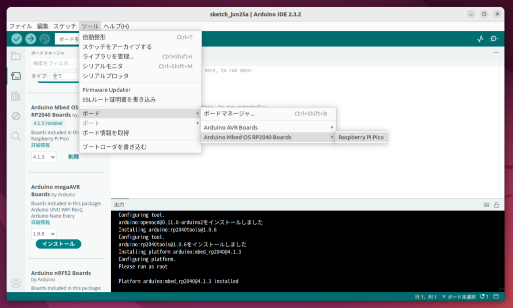Choose スケッチをアーカイブする menu item
Screen dimensions: 513x308
point(140,46)
